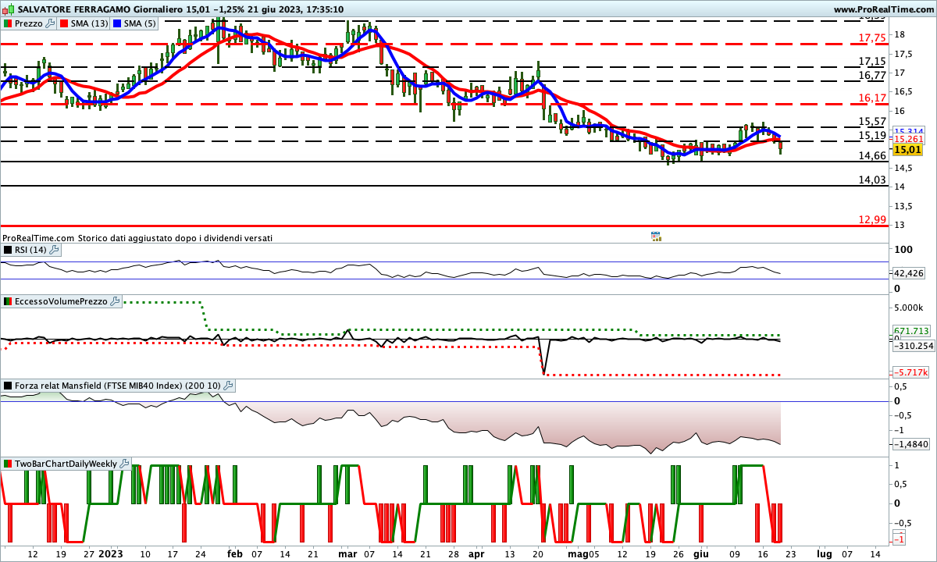The height and width of the screenshot is (562, 937).
Task: Click the 14,66 support level label
Action: point(871,155)
